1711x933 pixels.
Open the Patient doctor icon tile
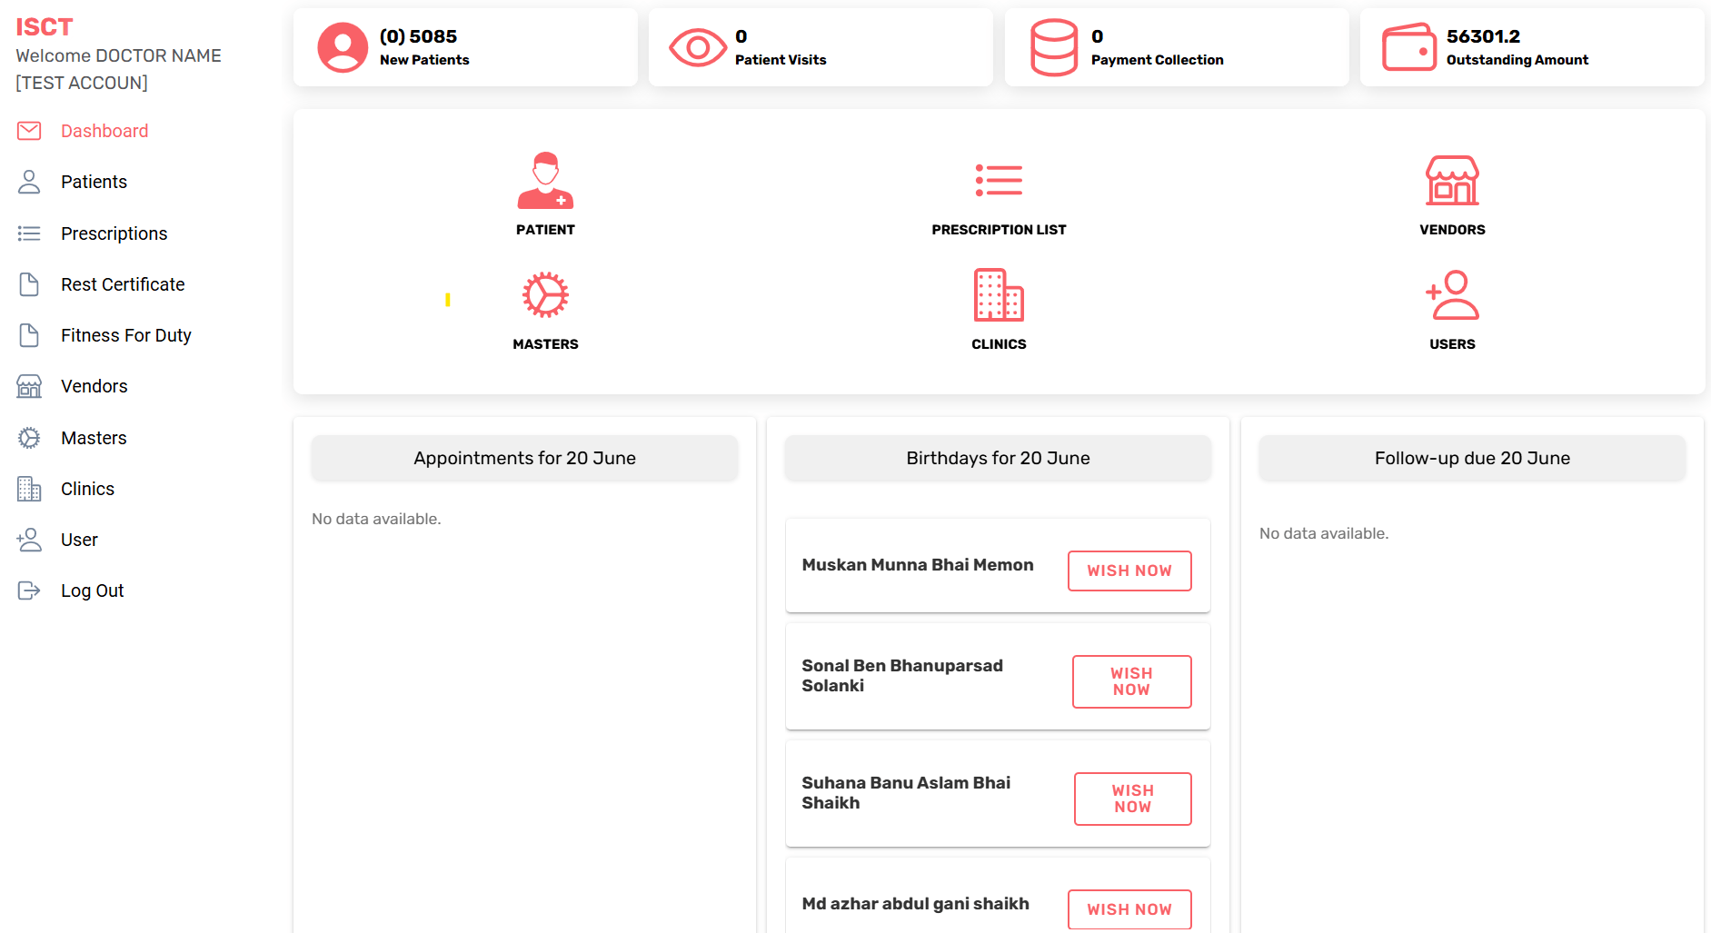click(545, 182)
